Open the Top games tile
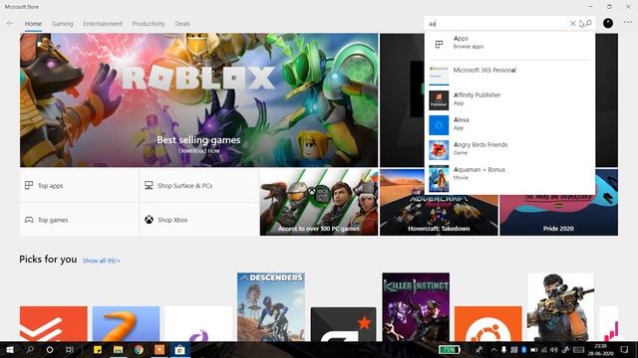This screenshot has width=638, height=358. (79, 220)
